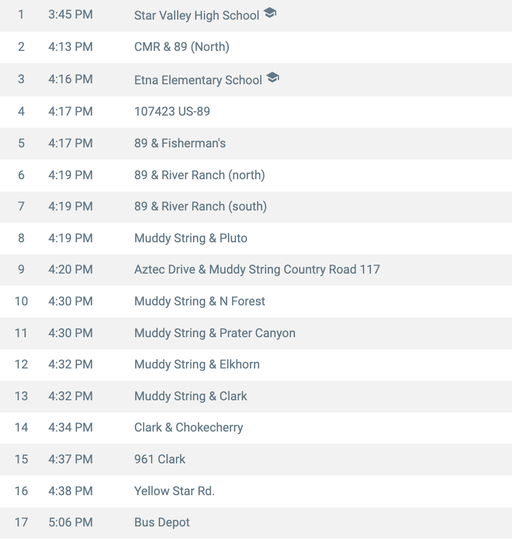The height and width of the screenshot is (545, 512).
Task: Click the 5:06 PM arrival time
Action: (70, 522)
